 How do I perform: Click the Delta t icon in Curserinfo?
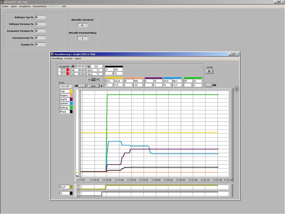point(73,66)
